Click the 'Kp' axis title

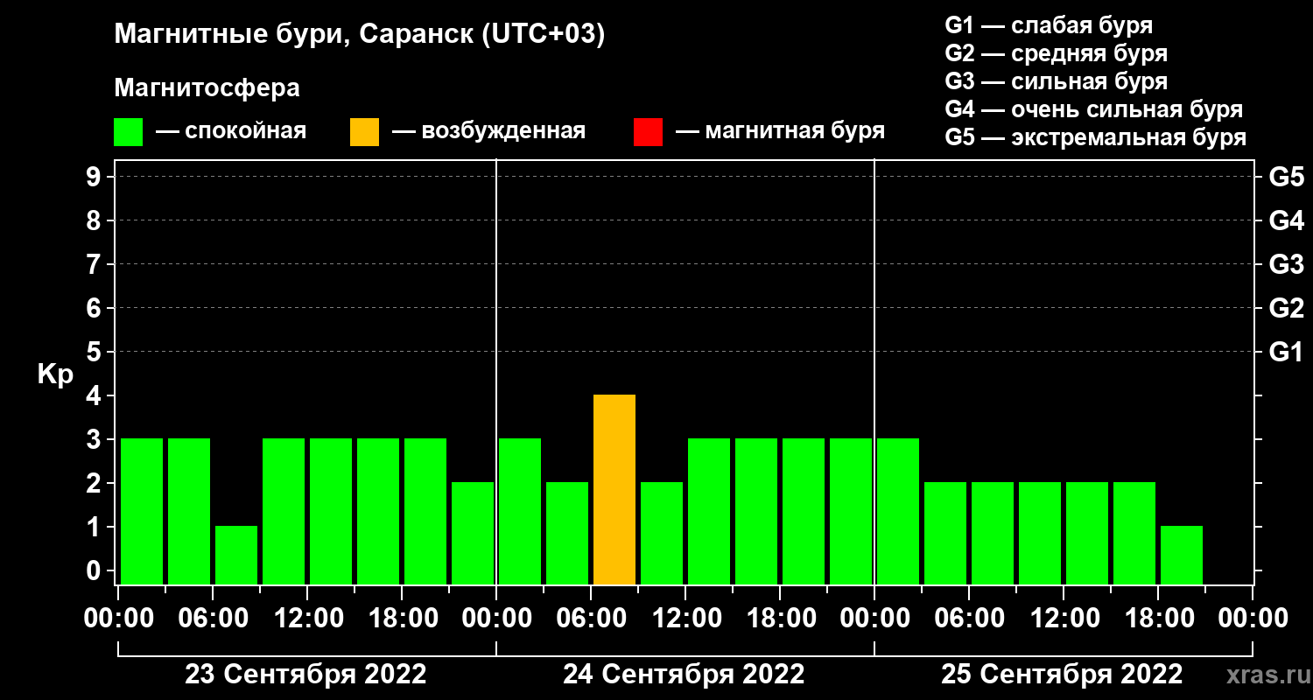tap(55, 374)
